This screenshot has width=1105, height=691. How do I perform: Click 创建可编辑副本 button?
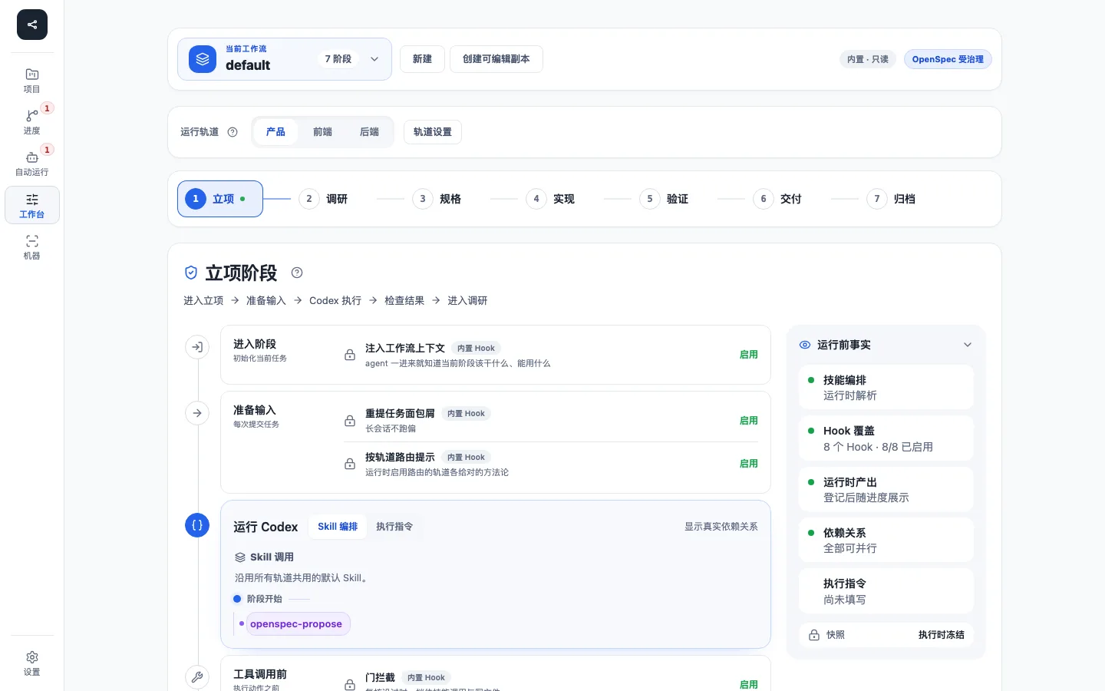496,59
